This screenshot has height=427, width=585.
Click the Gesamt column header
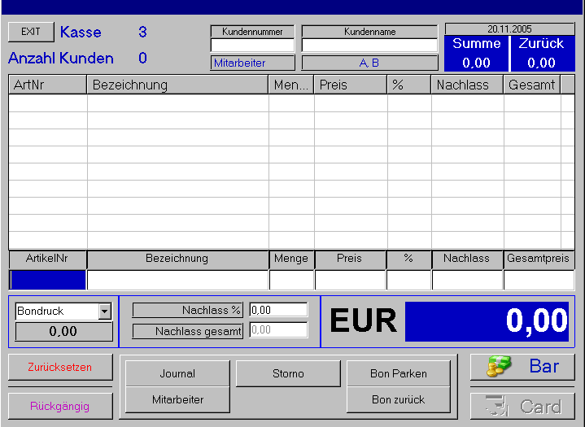click(531, 85)
